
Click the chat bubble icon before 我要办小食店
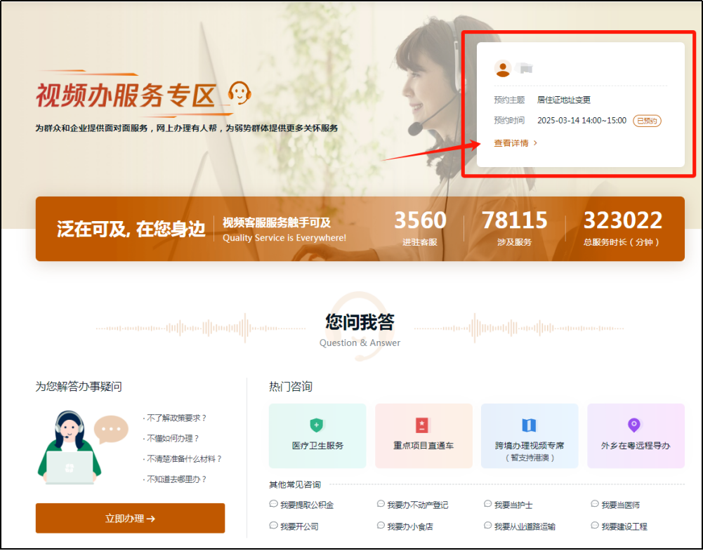(x=380, y=524)
